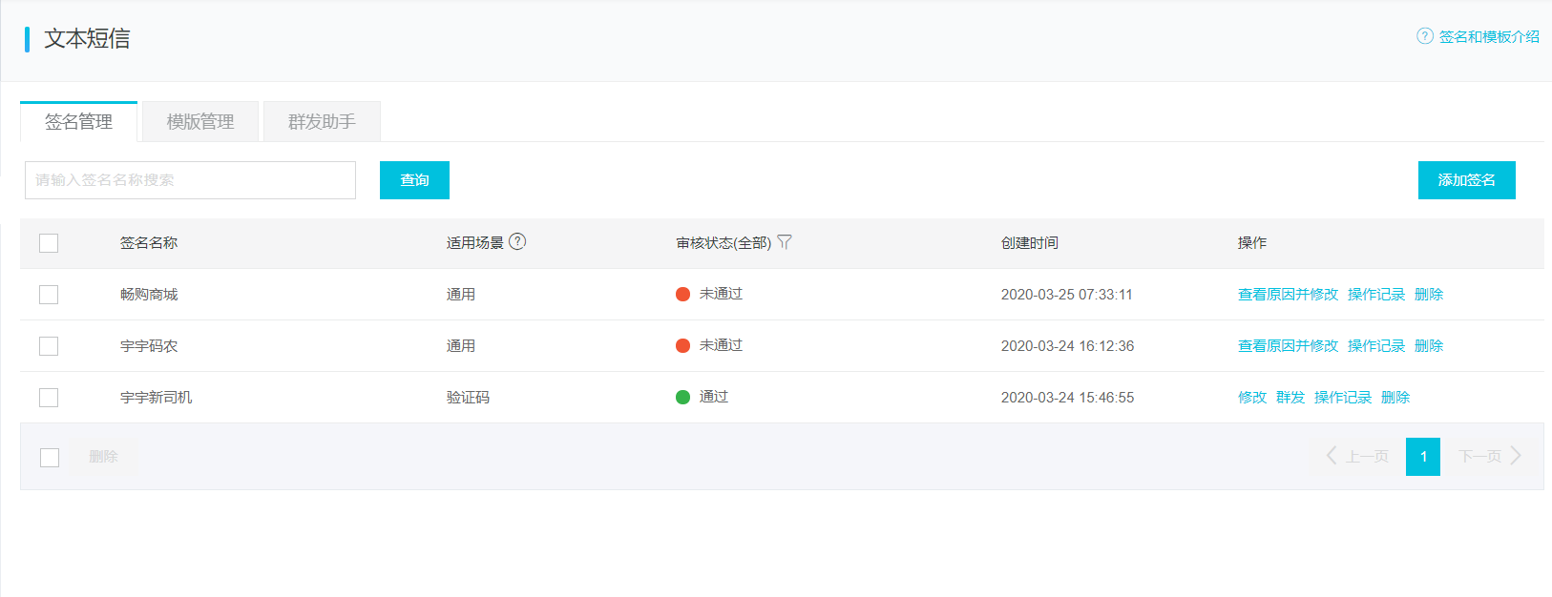Click the question mark icon next to 适用场景
Image resolution: width=1552 pixels, height=597 pixels.
tap(517, 242)
